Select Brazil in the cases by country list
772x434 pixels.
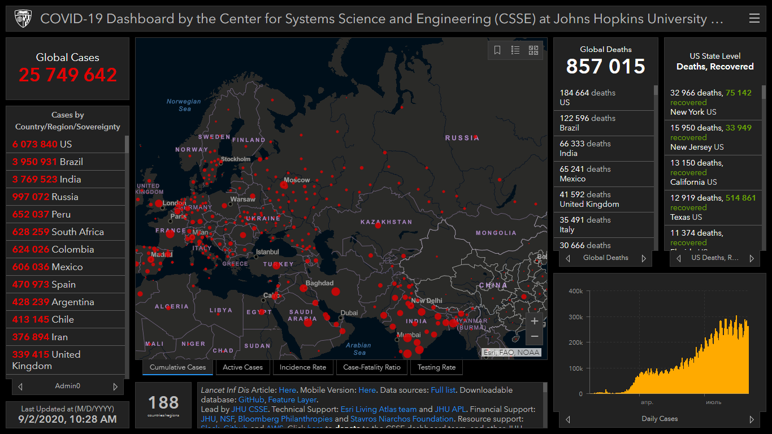(x=71, y=162)
